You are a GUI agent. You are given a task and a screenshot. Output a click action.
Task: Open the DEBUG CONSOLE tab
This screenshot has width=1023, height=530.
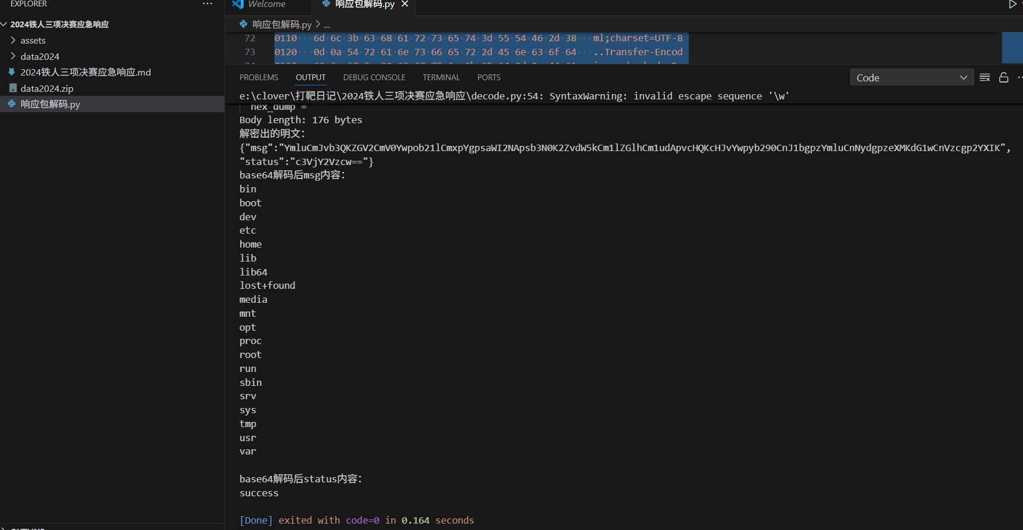tap(374, 77)
